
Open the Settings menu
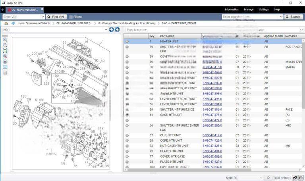coord(264,10)
